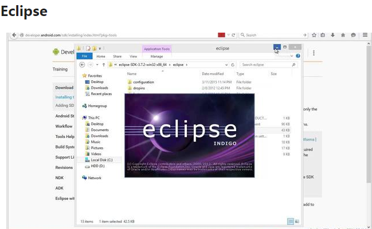Switch to the Share ribbon tab

click(x=117, y=57)
